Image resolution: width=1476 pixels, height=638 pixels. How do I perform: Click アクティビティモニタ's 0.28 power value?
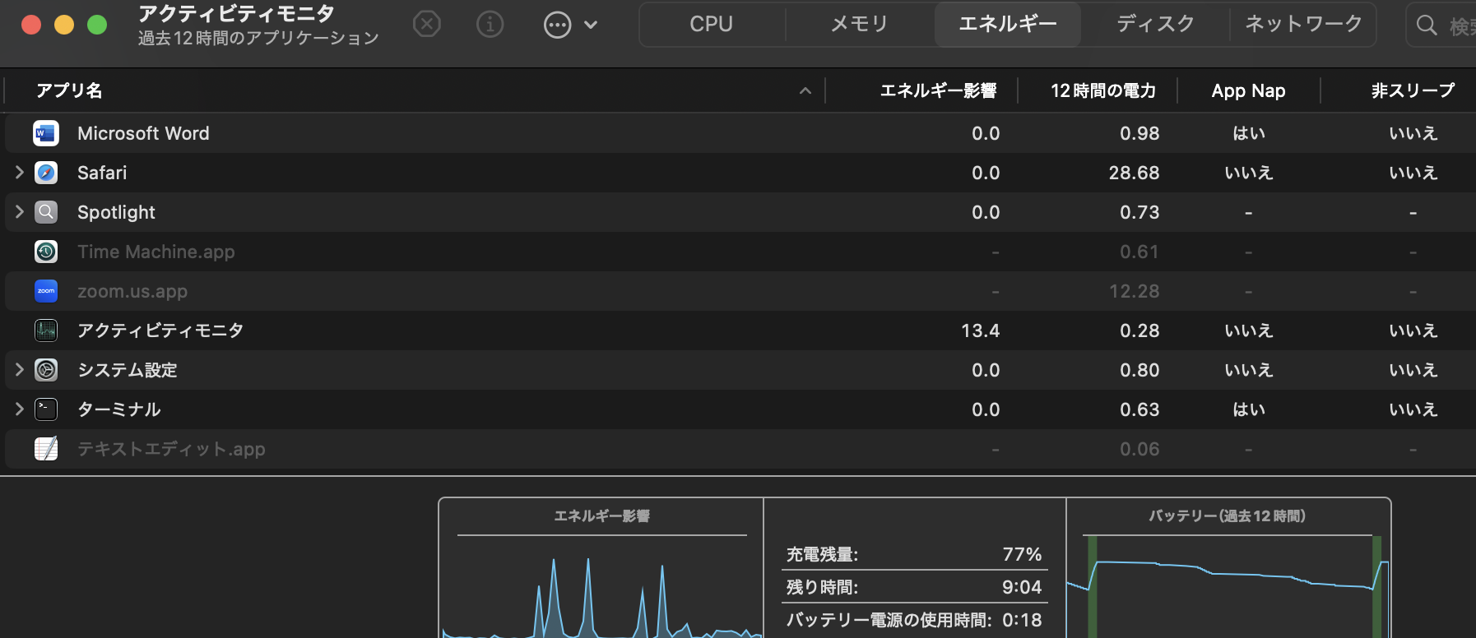tap(1139, 331)
